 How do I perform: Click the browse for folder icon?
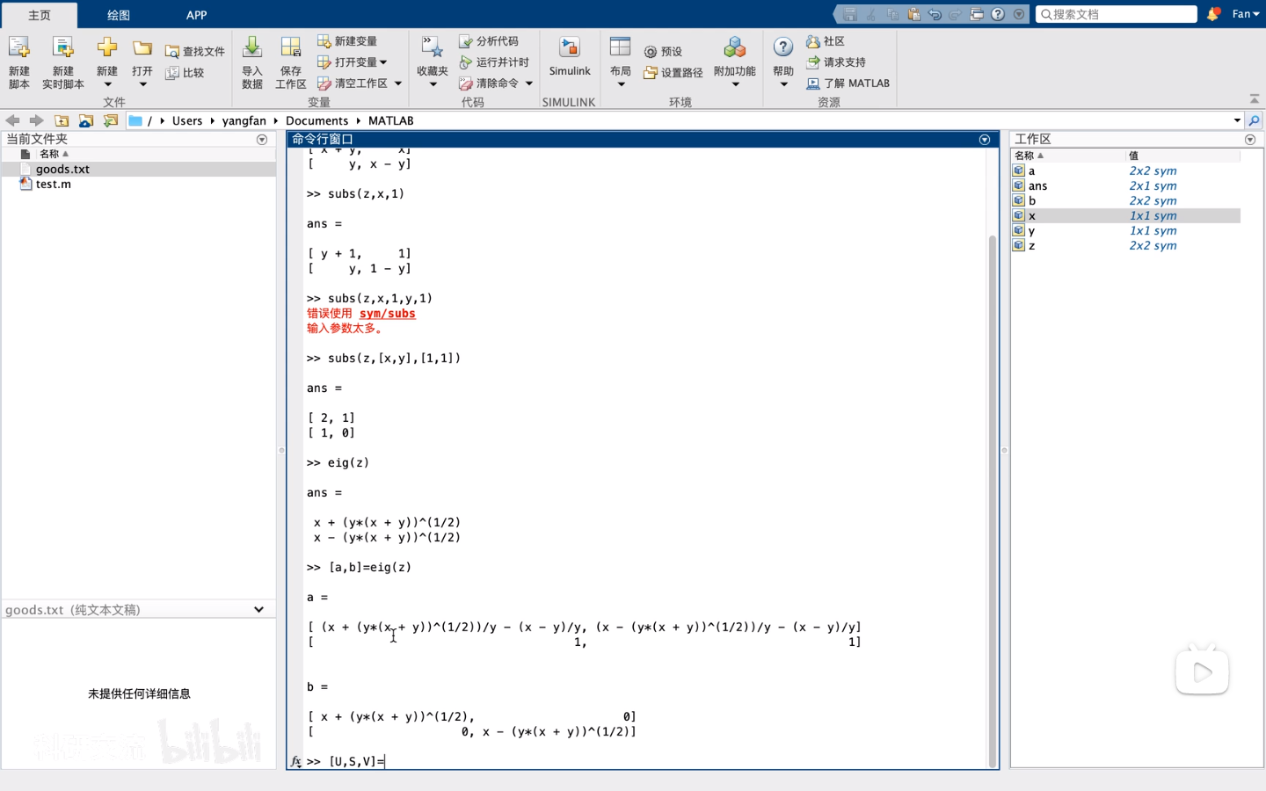coord(86,120)
